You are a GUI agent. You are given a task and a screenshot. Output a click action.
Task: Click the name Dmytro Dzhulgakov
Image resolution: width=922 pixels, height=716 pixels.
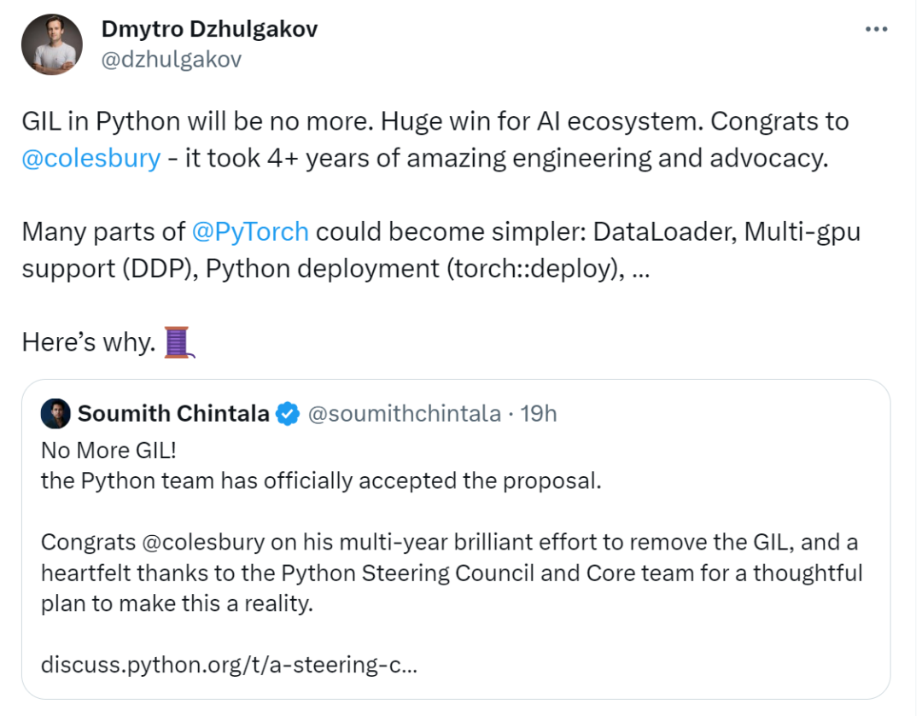coord(208,28)
